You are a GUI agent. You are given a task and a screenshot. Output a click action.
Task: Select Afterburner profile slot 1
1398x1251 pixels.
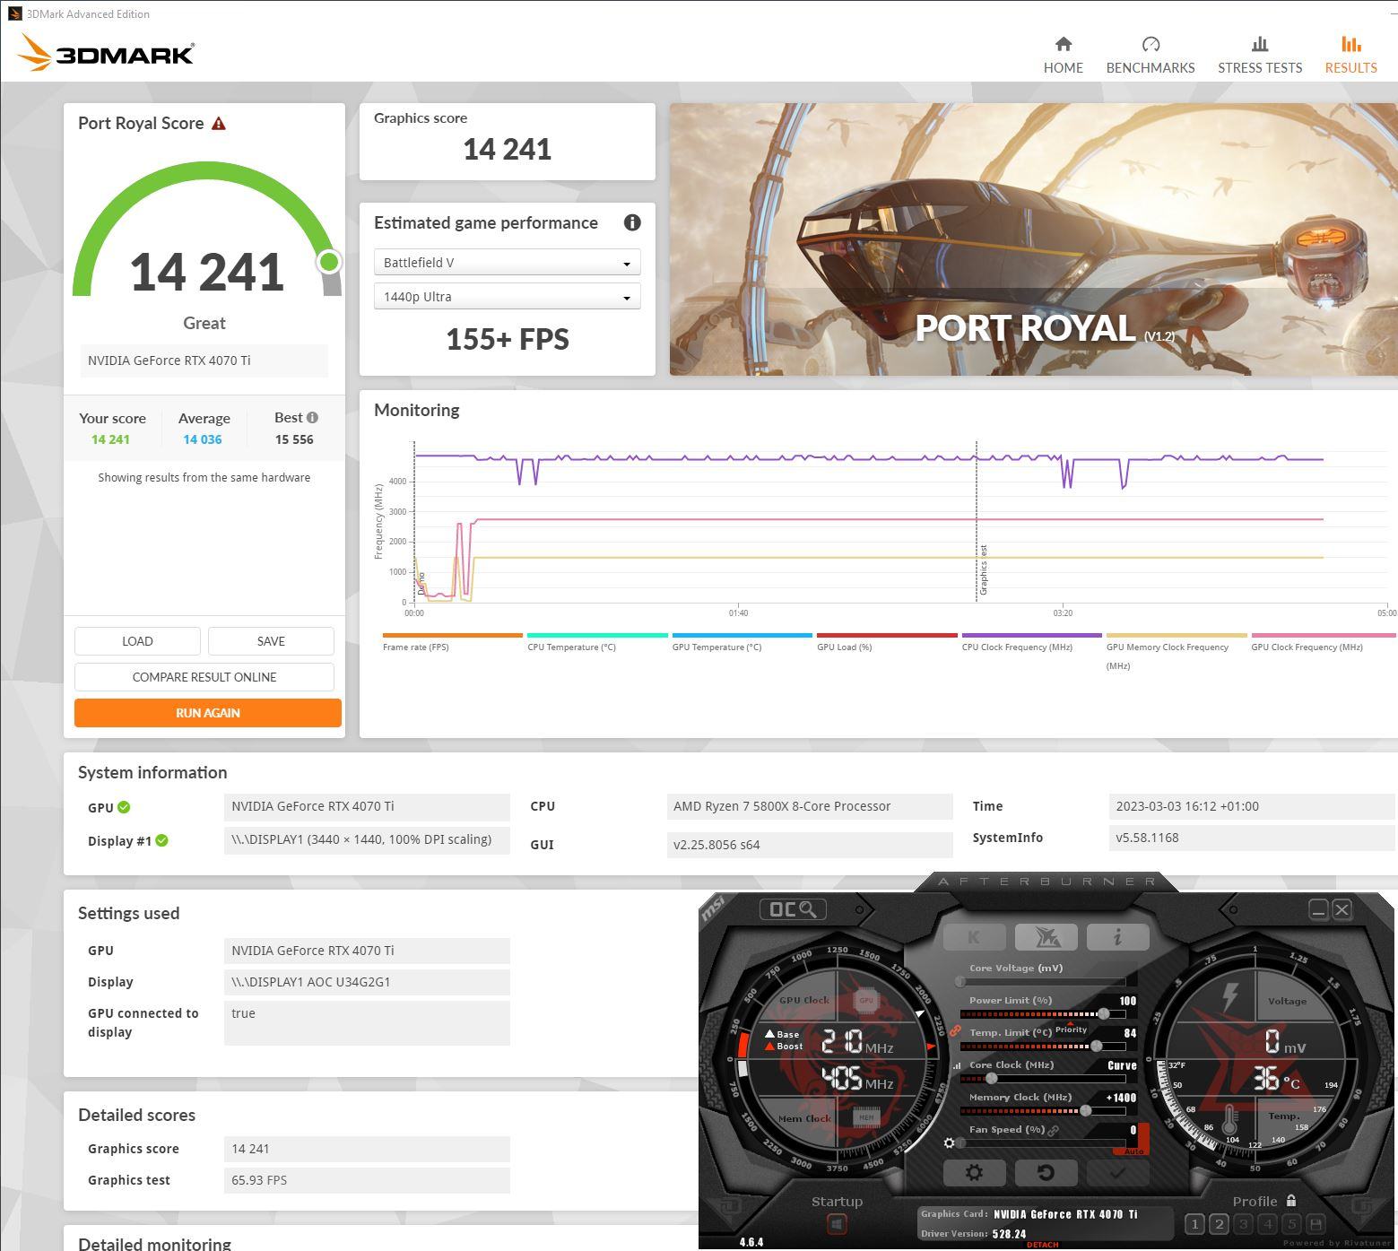[x=1194, y=1224]
